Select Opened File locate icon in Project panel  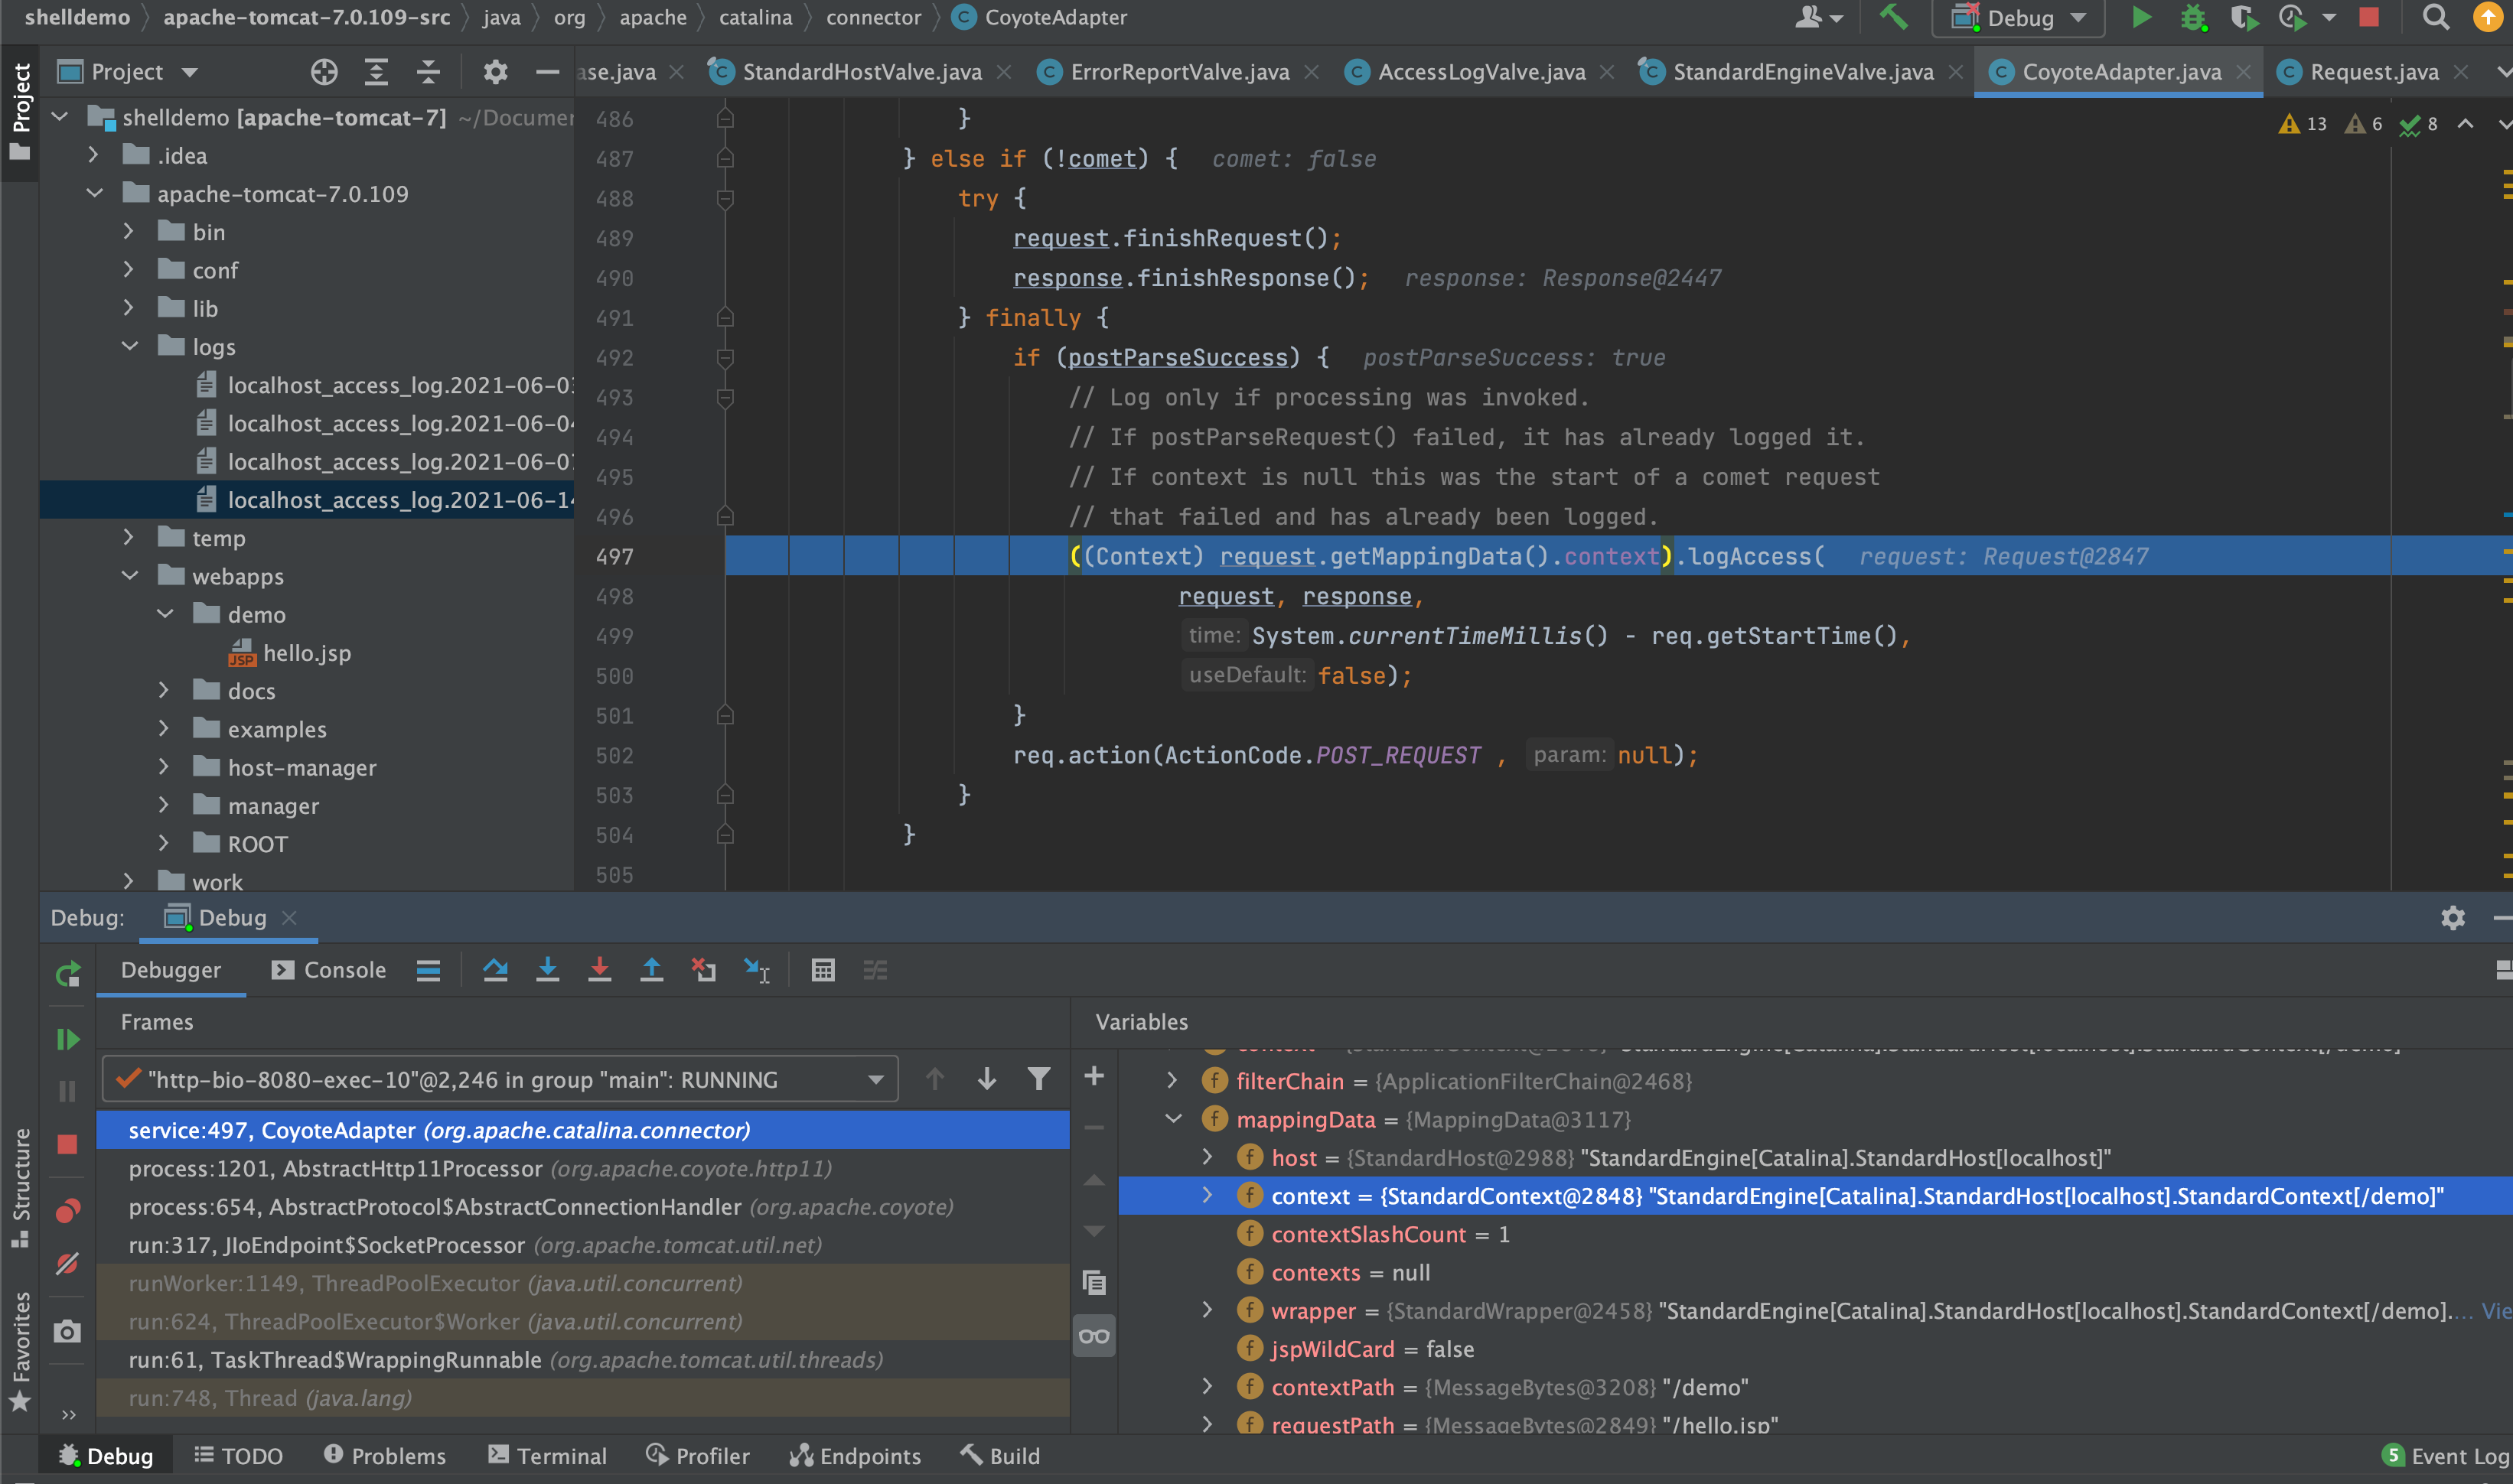coord(323,72)
